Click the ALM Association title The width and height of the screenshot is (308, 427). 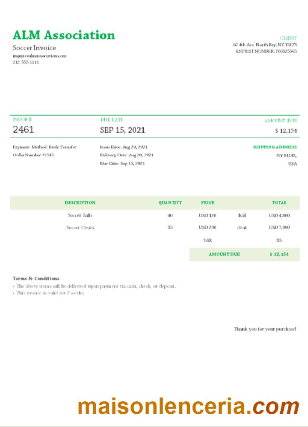click(x=64, y=35)
